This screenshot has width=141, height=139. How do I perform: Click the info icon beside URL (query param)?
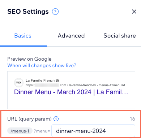(x=56, y=119)
